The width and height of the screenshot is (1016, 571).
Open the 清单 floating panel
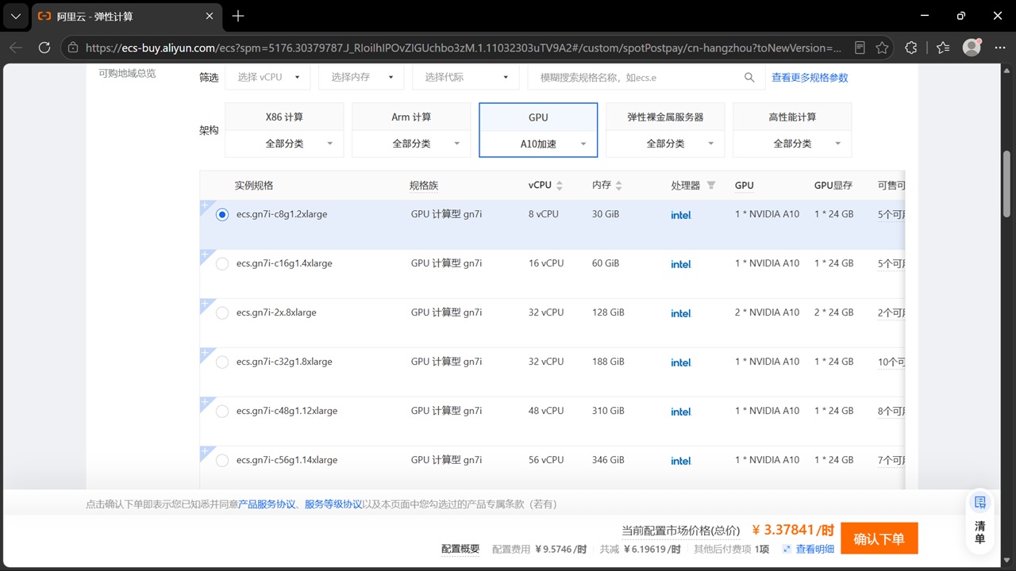click(x=980, y=520)
